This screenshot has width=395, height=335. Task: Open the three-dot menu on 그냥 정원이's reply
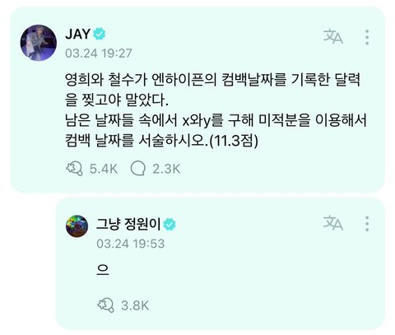pyautogui.click(x=367, y=224)
